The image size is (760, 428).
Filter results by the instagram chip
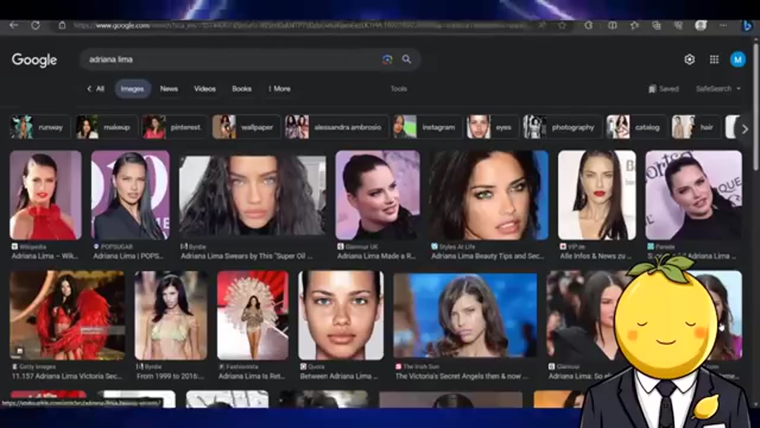pos(427,127)
